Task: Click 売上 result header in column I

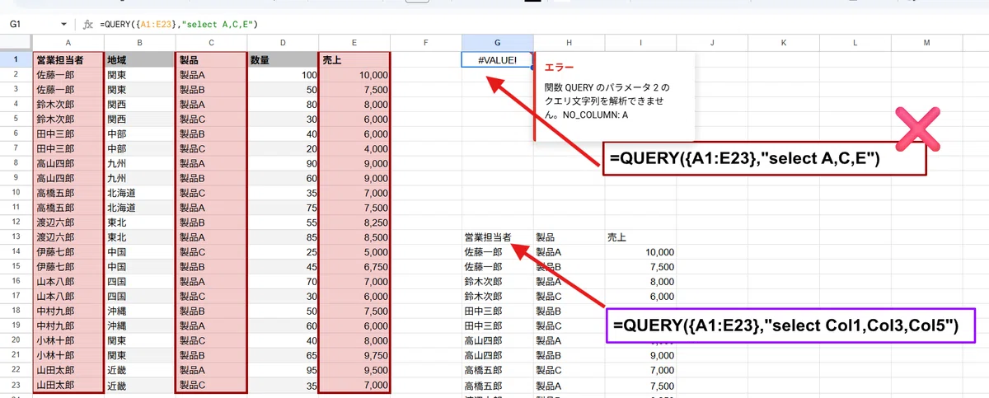Action: (x=640, y=237)
